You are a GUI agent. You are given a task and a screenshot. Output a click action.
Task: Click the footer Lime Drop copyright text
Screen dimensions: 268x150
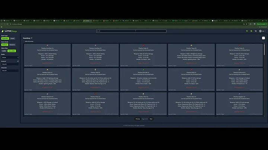134,125
